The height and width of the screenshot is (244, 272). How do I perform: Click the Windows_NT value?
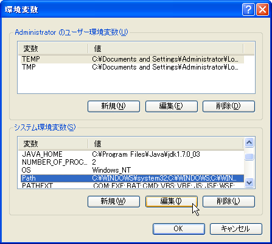coord(111,170)
